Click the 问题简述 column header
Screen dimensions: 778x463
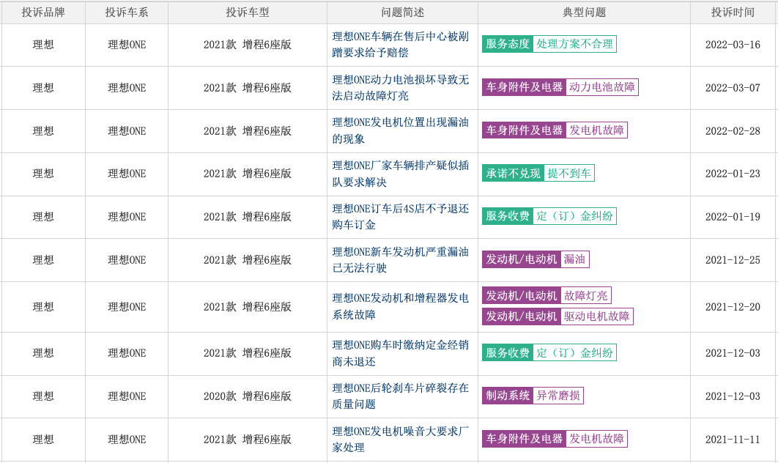point(402,12)
